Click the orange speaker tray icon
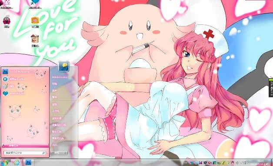This screenshot has height=166, width=273. coord(210,163)
